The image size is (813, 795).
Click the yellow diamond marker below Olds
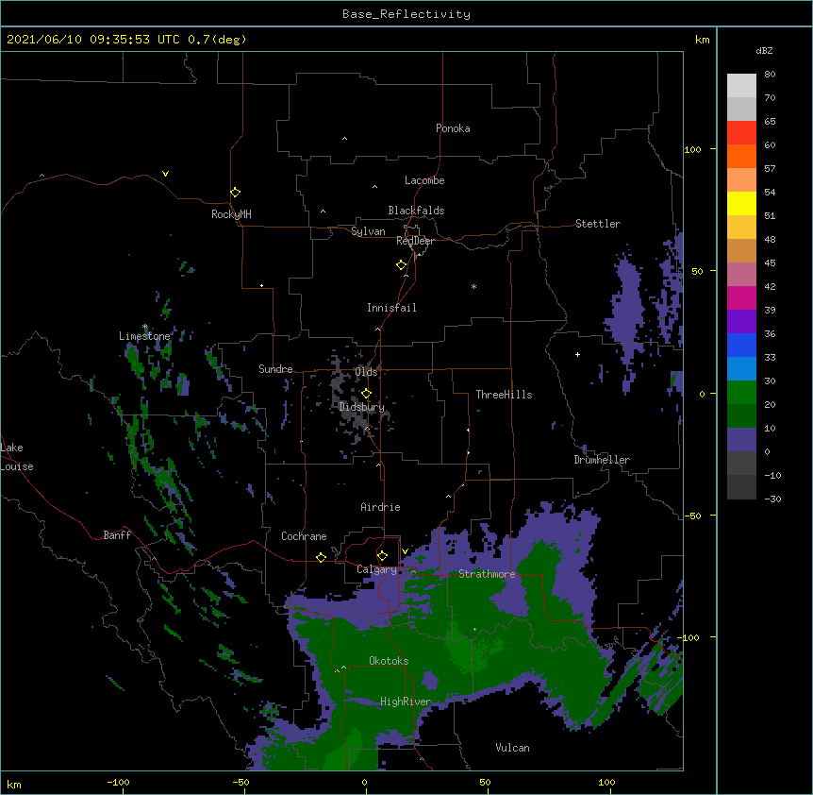(367, 394)
